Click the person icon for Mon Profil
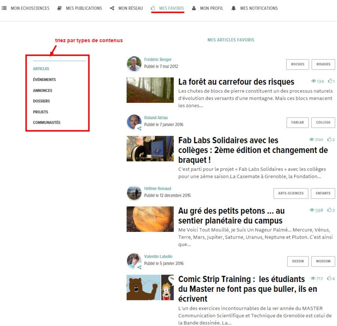 (194, 8)
